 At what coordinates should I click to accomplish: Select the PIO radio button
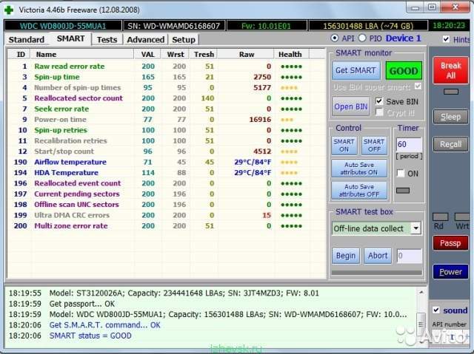pyautogui.click(x=362, y=38)
